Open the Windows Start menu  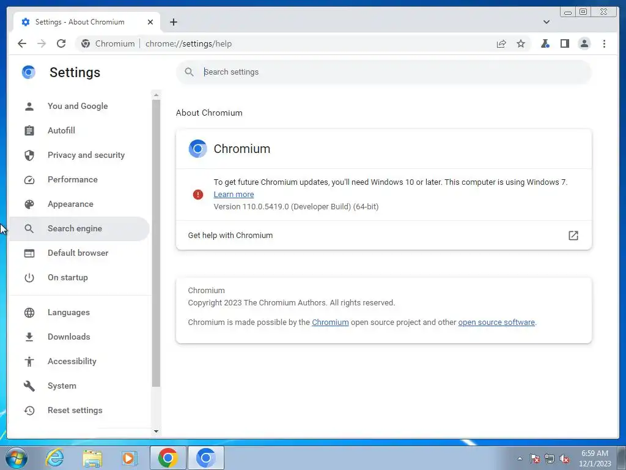(17, 458)
